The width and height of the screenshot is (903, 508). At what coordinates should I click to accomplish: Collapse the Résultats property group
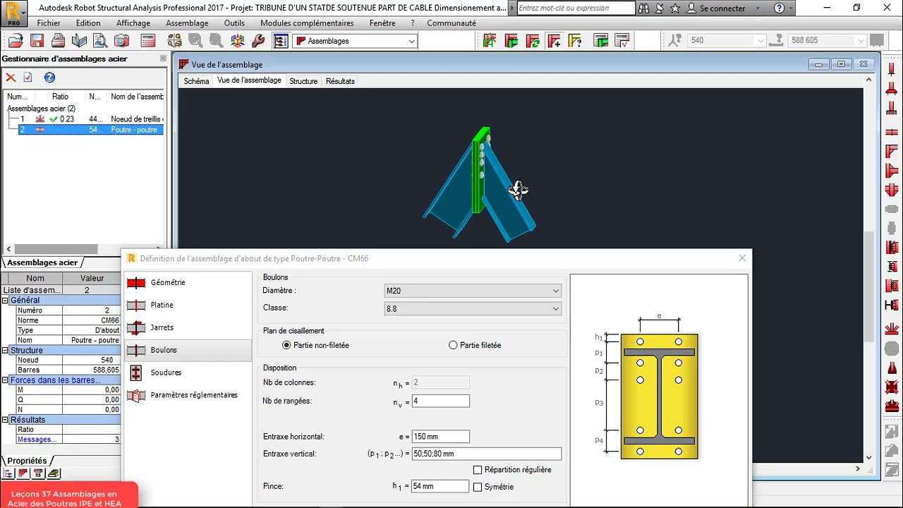pos(5,420)
